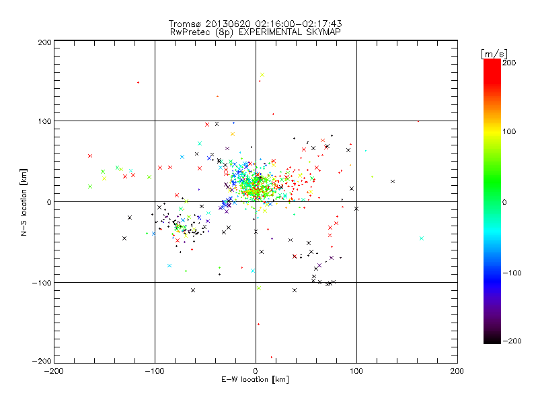The image size is (538, 404).
Task: Click the red X marker at far left
Action: (90, 156)
